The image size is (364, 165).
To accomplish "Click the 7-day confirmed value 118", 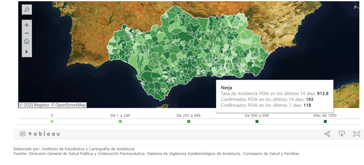I will pyautogui.click(x=307, y=105).
